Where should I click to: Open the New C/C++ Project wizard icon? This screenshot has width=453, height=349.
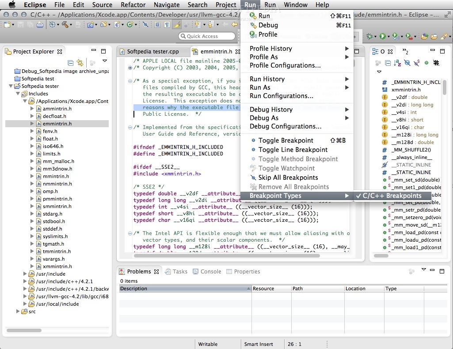(90, 25)
